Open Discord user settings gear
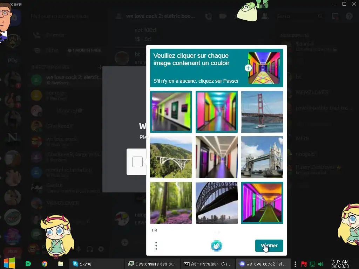This screenshot has height=269, width=359. (x=101, y=249)
